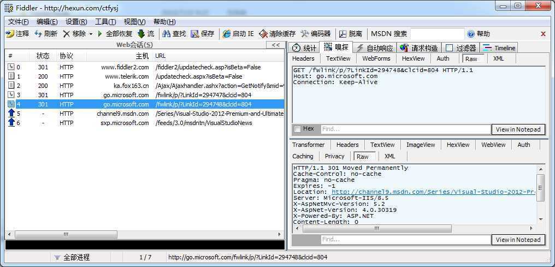Select request XML tab
This screenshot has width=555, height=267.
pyautogui.click(x=498, y=59)
